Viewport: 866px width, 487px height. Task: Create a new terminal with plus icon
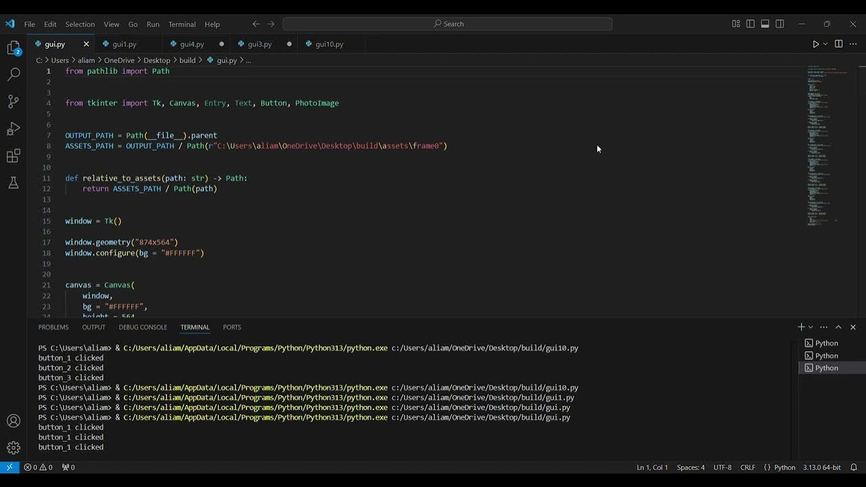(801, 327)
